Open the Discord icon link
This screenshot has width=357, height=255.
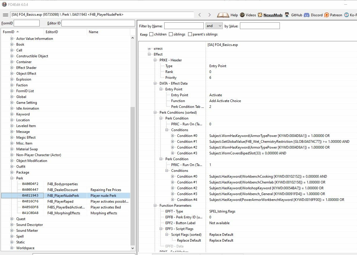tap(307, 15)
